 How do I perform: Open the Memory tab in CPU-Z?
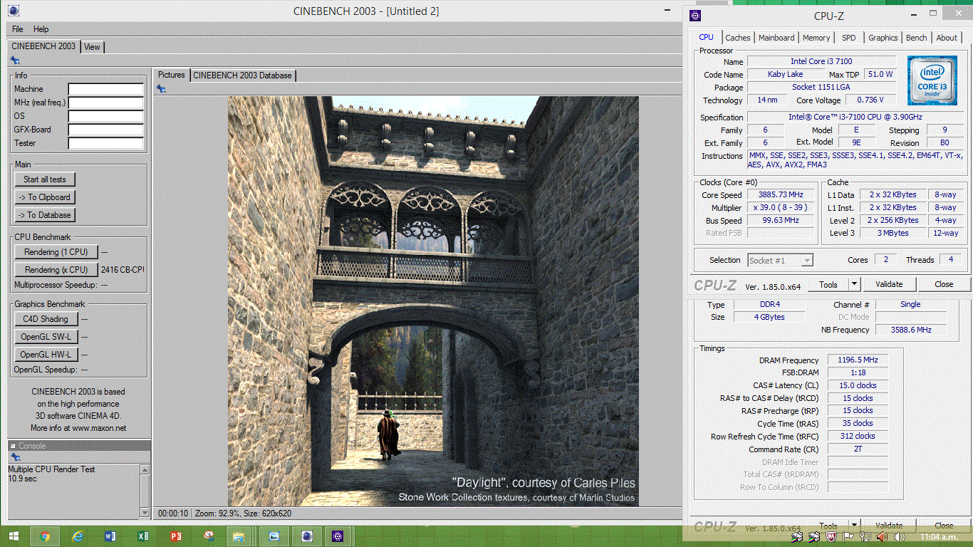pyautogui.click(x=816, y=38)
